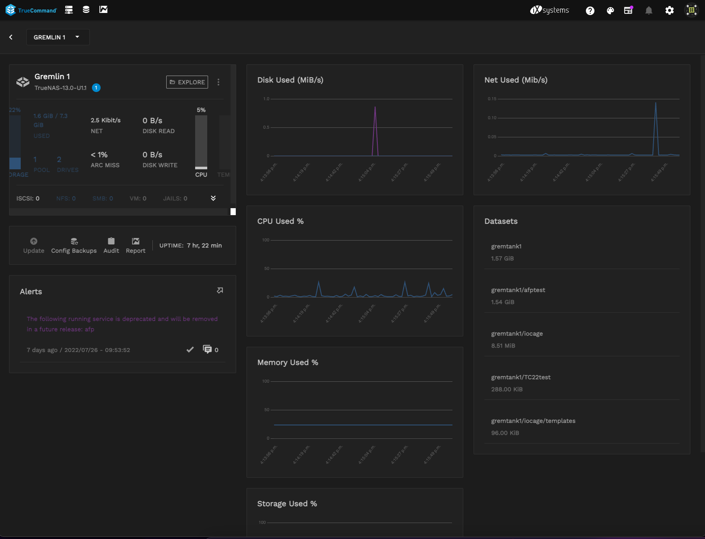Go back using the left arrow

coord(11,37)
